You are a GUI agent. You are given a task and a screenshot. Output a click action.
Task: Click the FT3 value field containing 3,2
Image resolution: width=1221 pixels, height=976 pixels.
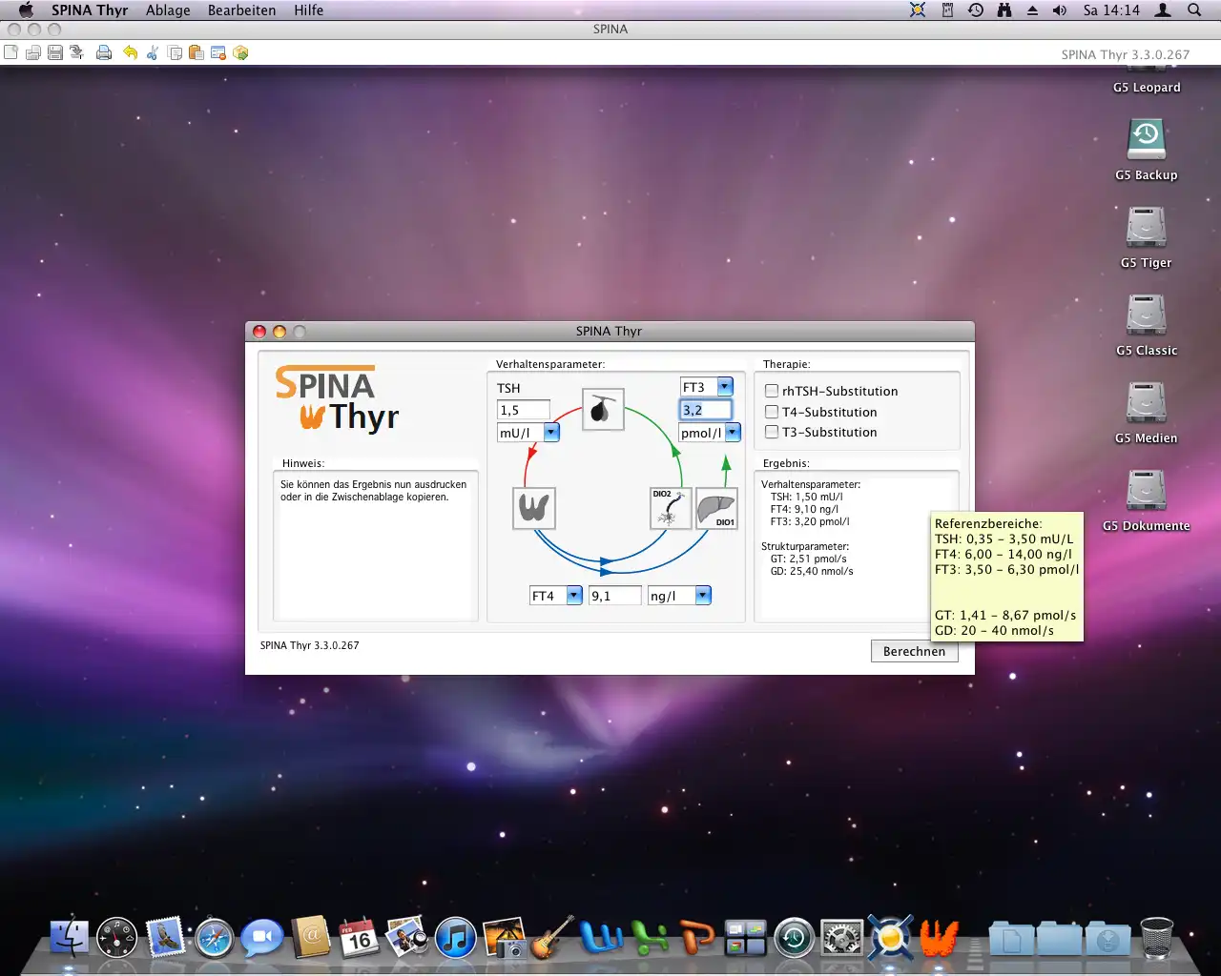[706, 410]
